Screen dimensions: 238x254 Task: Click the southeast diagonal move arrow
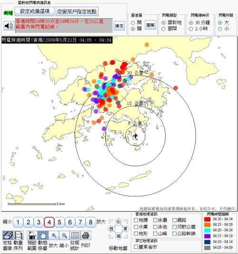(126, 236)
